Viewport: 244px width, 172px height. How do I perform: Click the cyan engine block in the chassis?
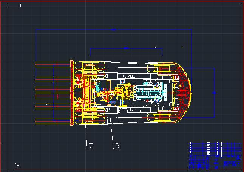(150, 92)
